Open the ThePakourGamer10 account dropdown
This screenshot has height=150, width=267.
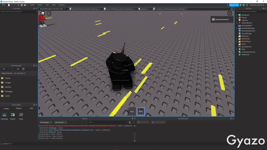257,5
